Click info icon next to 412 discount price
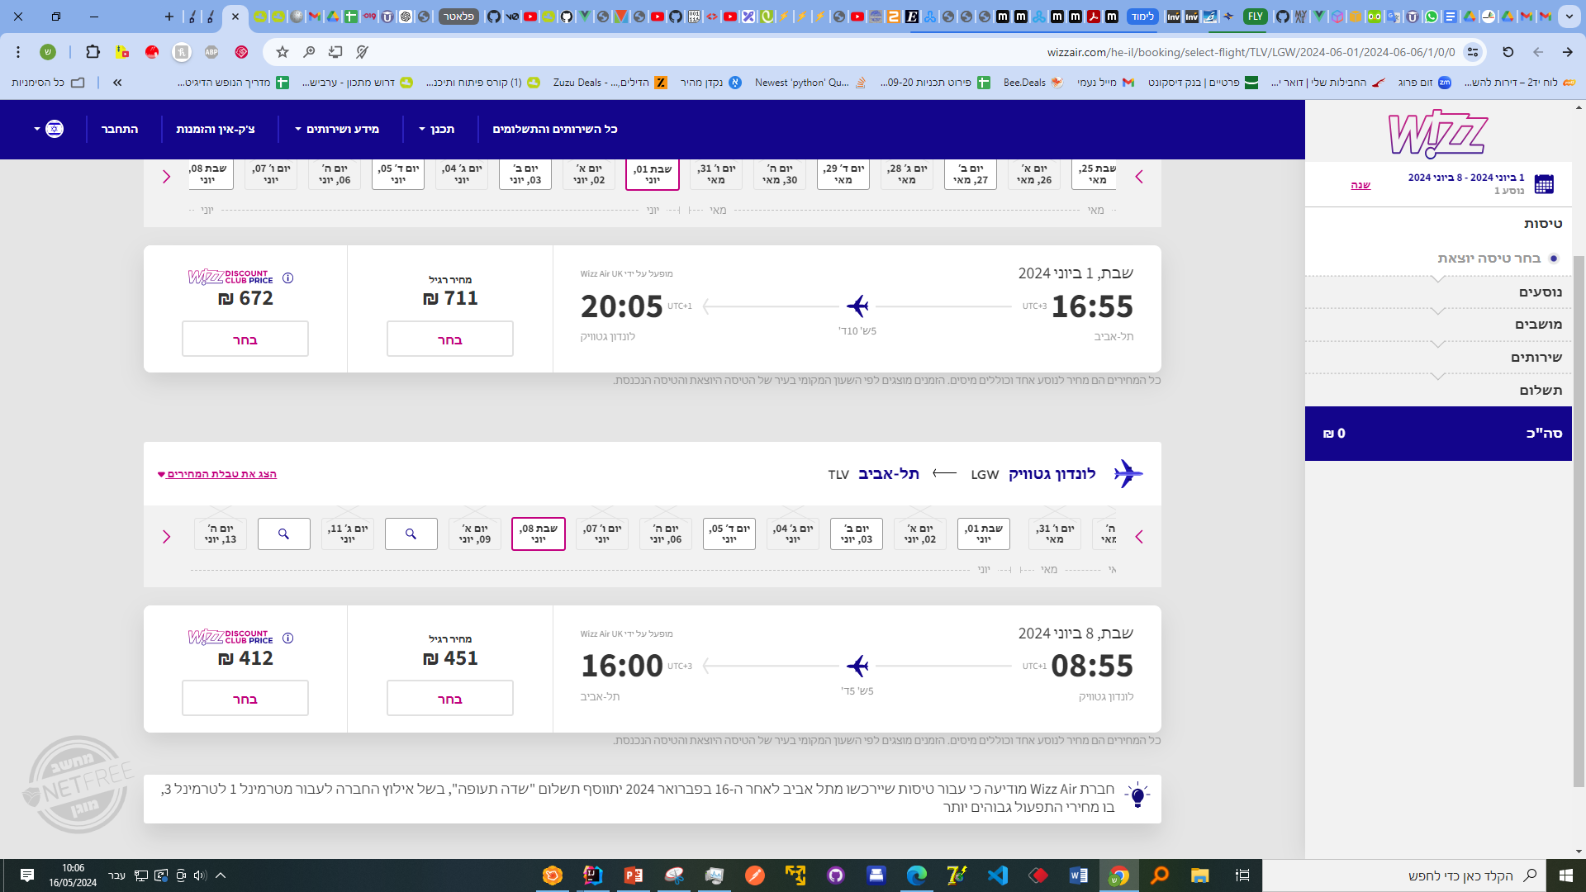1586x892 pixels. 288,638
